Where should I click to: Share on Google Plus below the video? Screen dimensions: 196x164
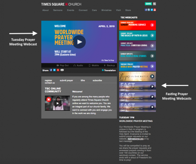[x=58, y=70]
